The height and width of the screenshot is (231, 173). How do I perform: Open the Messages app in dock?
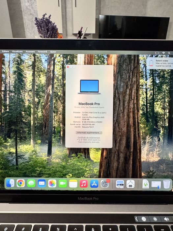point(31,183)
